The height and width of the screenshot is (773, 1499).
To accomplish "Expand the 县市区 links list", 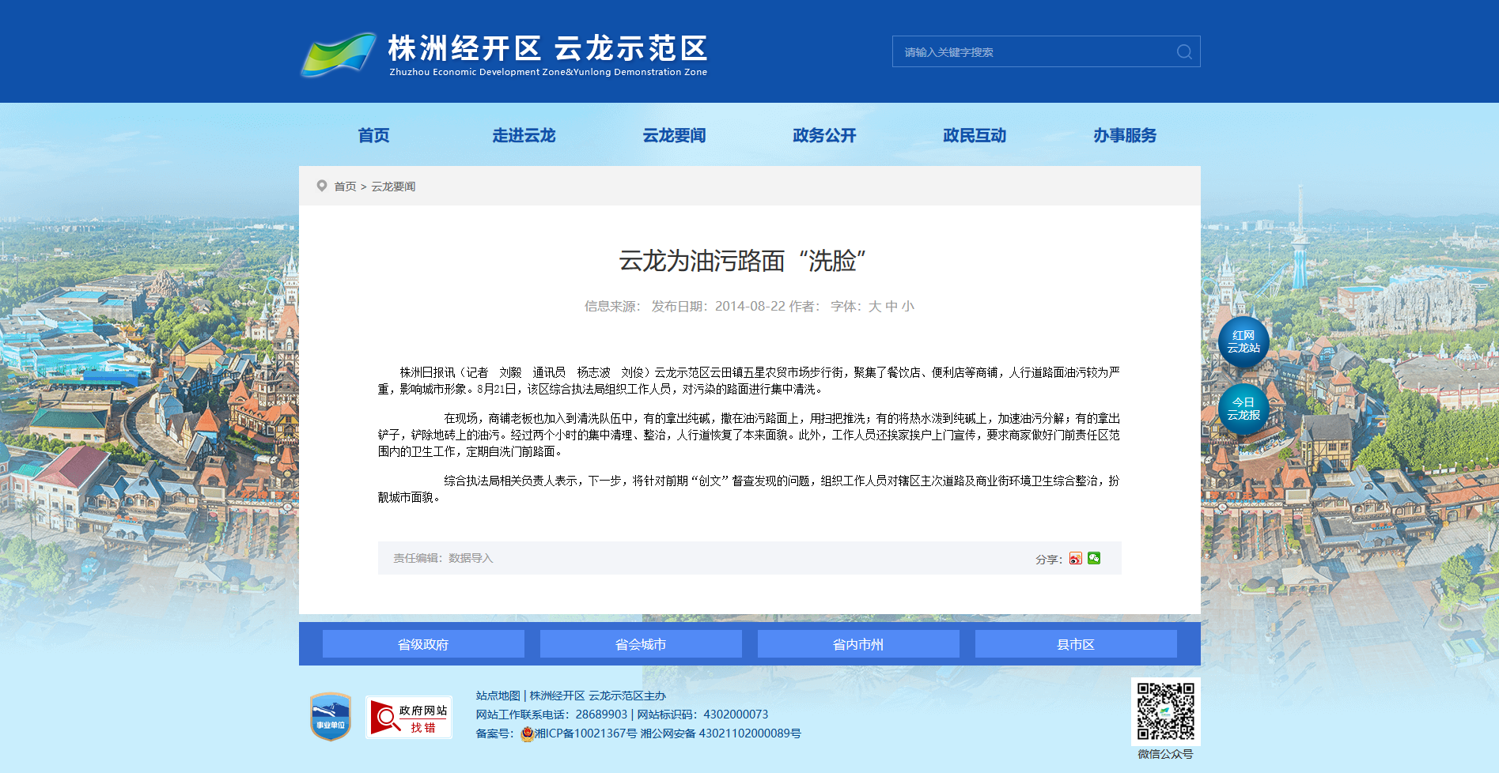I will tap(1076, 644).
